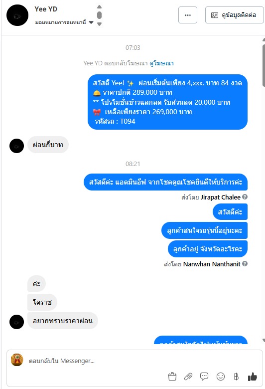Viewport: 265px width, 389px height.
Task: Click sender avatar beside ผ่อนกี่บาท message
Action: click(16, 146)
